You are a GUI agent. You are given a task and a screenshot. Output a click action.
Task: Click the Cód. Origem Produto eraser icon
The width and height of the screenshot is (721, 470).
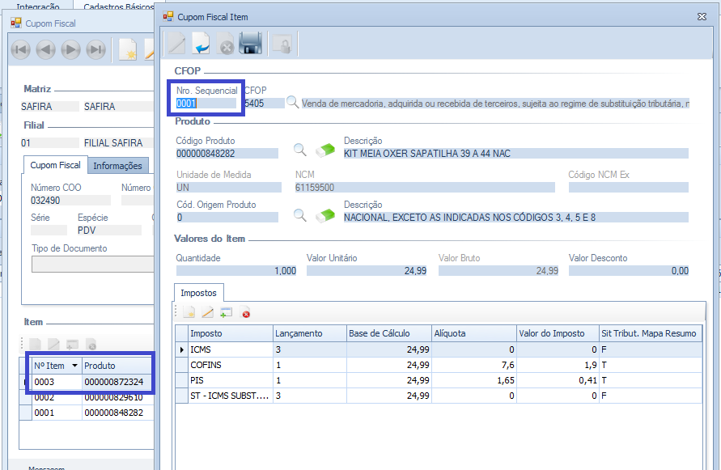pos(324,215)
